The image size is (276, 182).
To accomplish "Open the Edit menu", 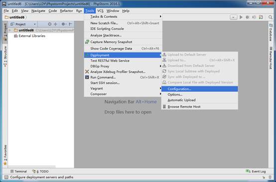I will click(15, 11).
